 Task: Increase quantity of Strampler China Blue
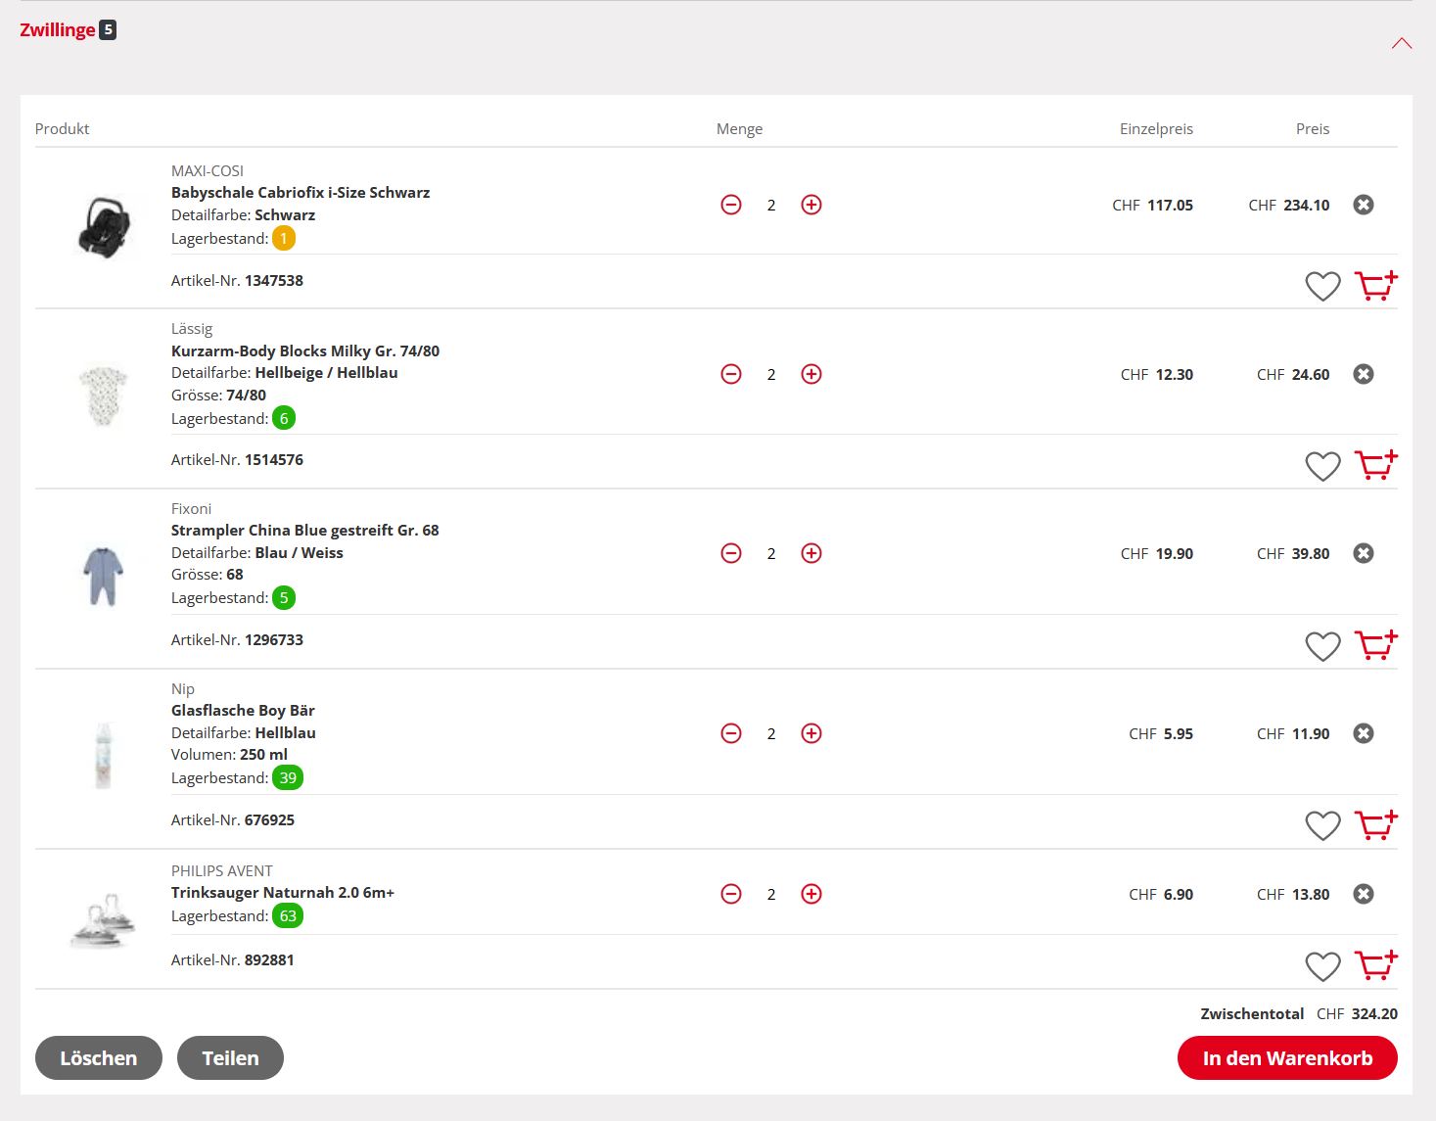(811, 553)
